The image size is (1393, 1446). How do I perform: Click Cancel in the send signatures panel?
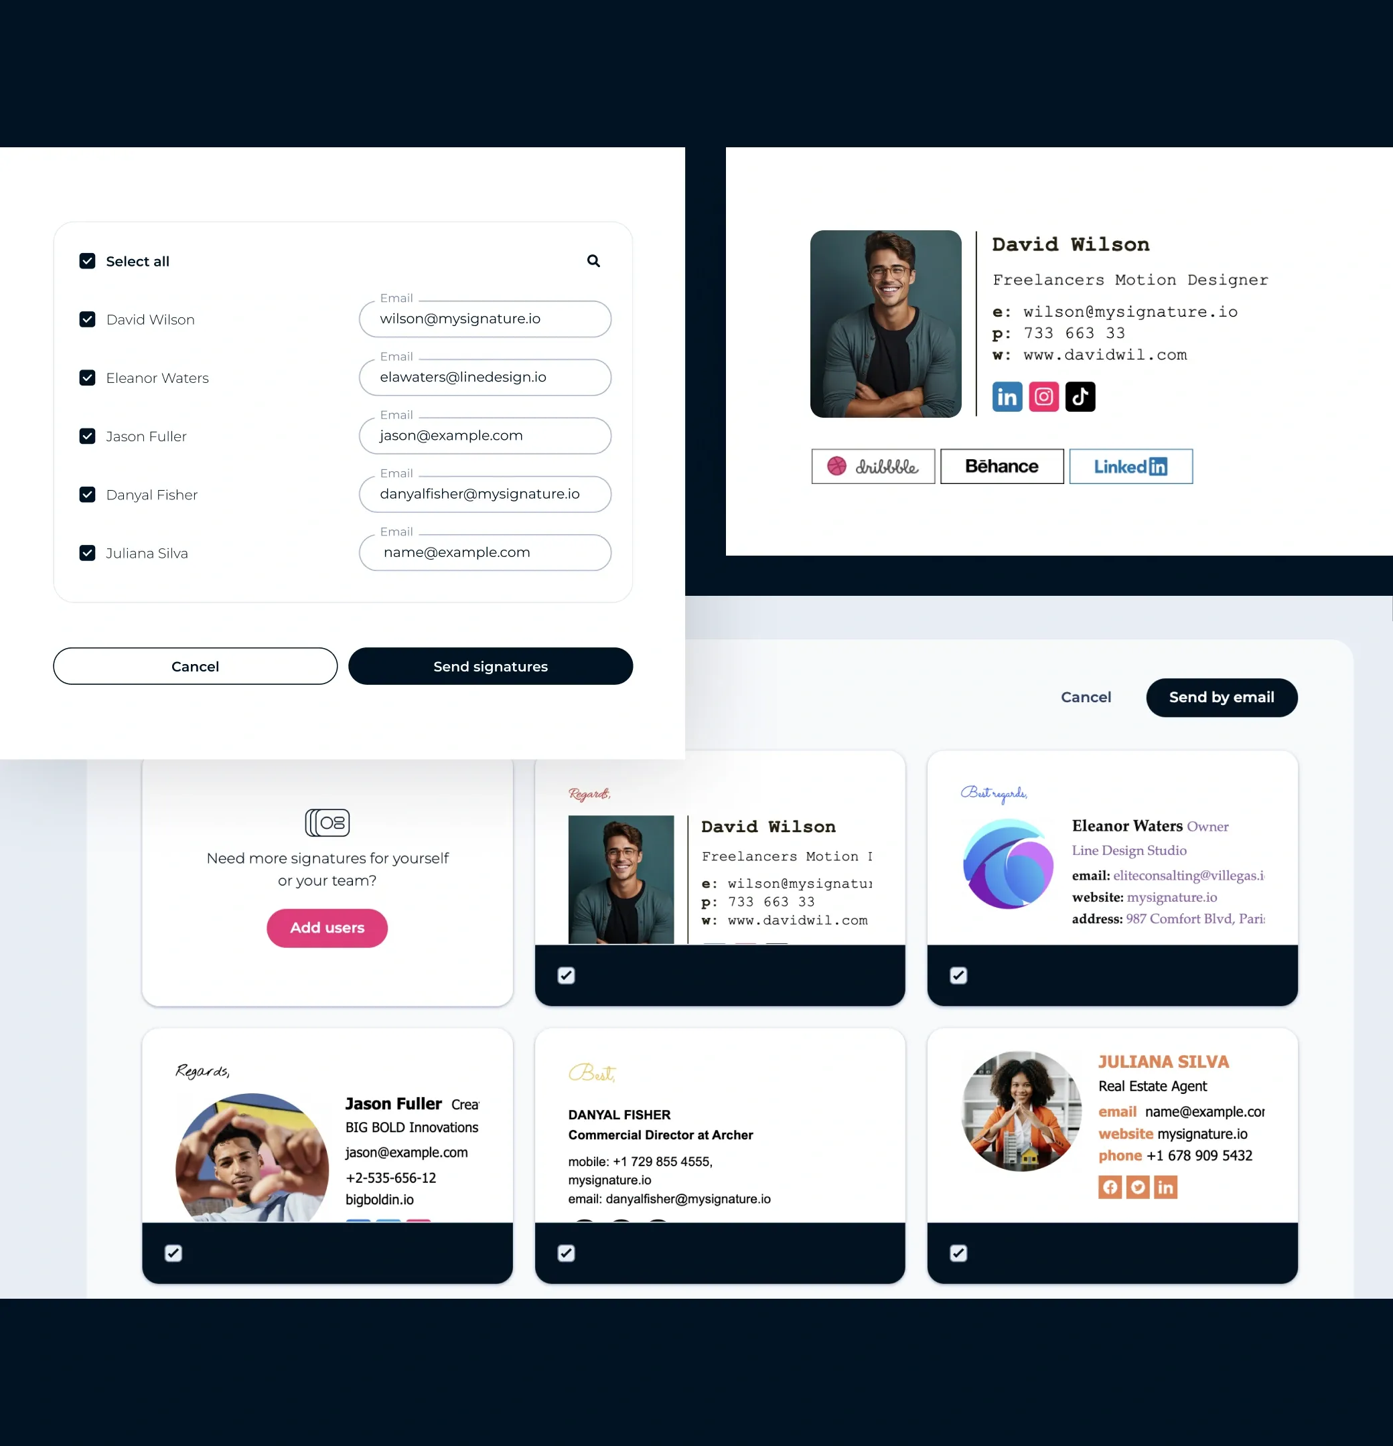(x=195, y=666)
